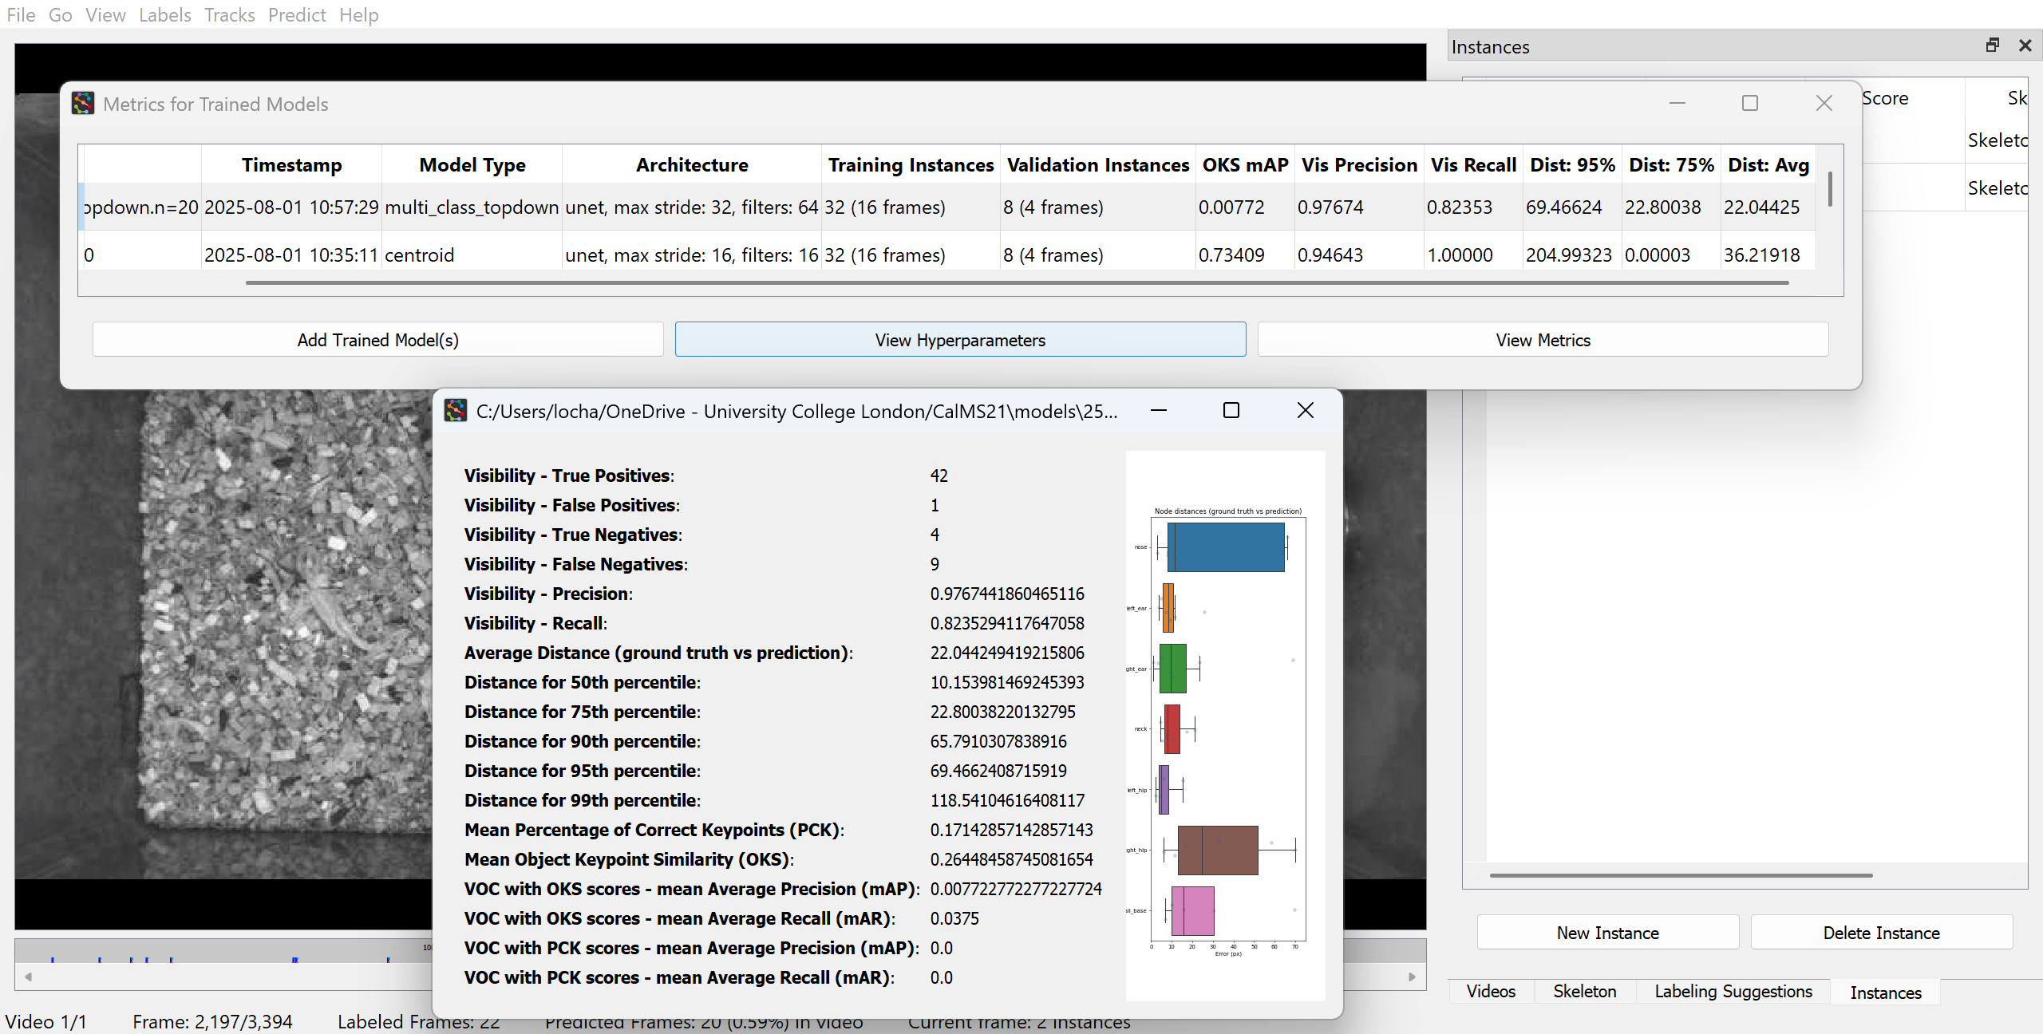Screen dimensions: 2043x1034
Task: Click the View Metrics button
Action: (x=1542, y=340)
